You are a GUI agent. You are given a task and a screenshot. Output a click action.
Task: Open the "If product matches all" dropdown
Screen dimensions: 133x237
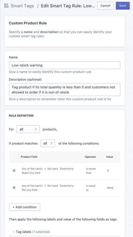click(48, 144)
